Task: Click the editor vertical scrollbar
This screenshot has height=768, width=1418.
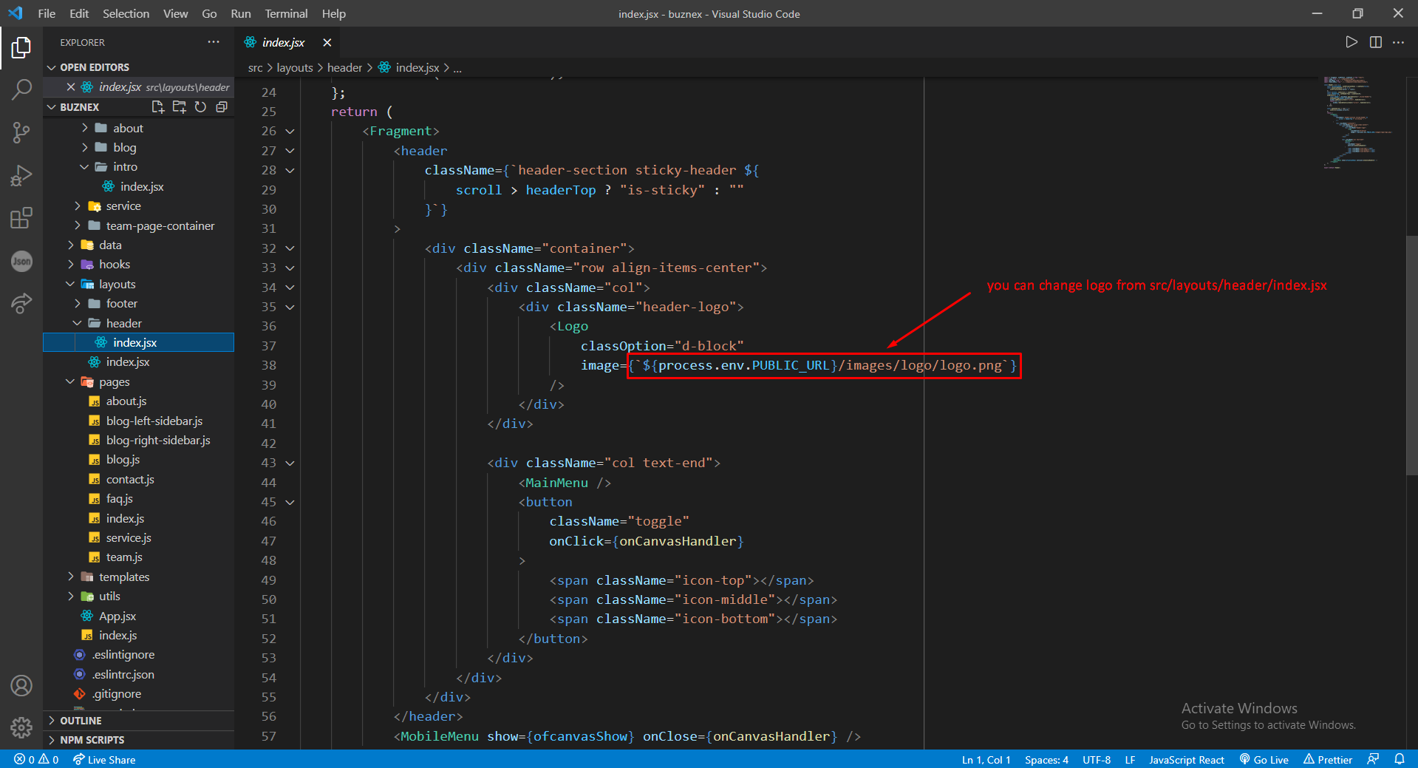Action: pos(1412,355)
